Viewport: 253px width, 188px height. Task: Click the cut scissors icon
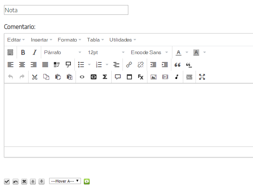coord(35,77)
